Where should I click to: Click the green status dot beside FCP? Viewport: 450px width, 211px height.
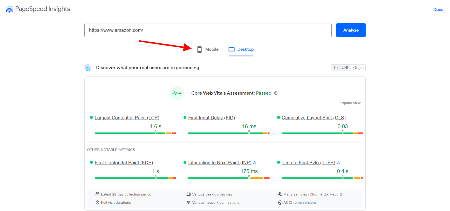click(91, 162)
